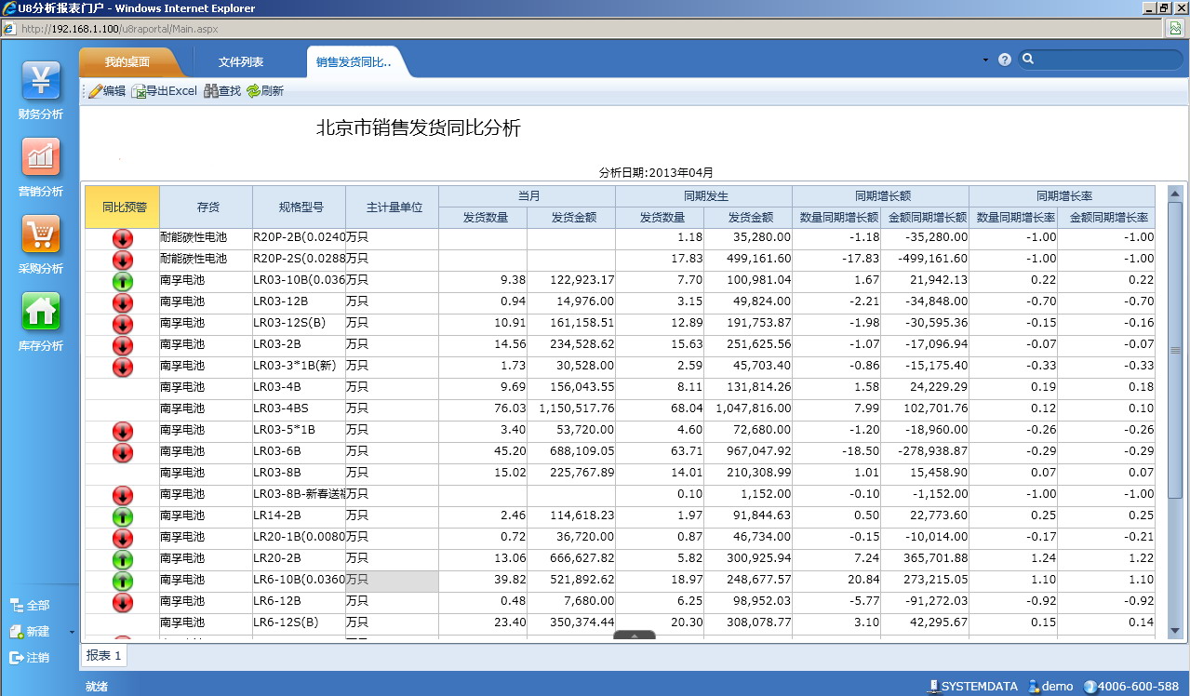Click scrollbar up arrow
The width and height of the screenshot is (1190, 696).
click(1175, 193)
